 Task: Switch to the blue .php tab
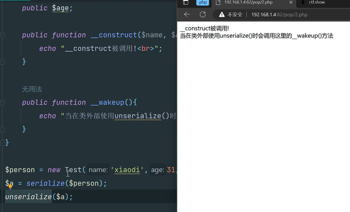(202, 3)
